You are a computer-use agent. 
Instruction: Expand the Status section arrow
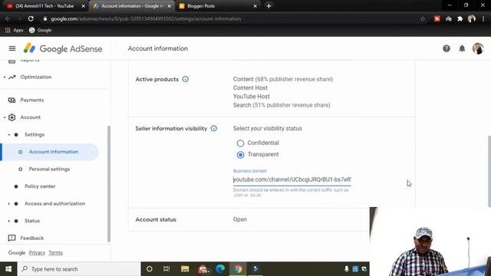8,221
